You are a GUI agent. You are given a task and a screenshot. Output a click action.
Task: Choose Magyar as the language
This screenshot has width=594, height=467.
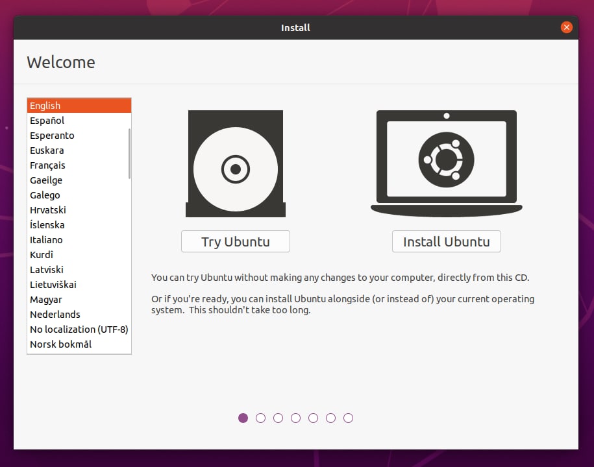pos(79,300)
